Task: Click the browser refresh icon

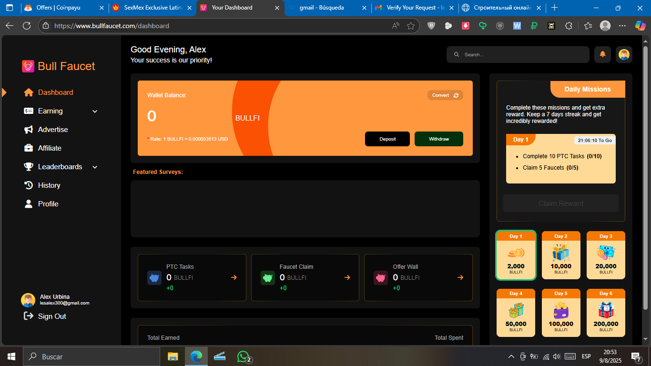Action: [x=27, y=26]
